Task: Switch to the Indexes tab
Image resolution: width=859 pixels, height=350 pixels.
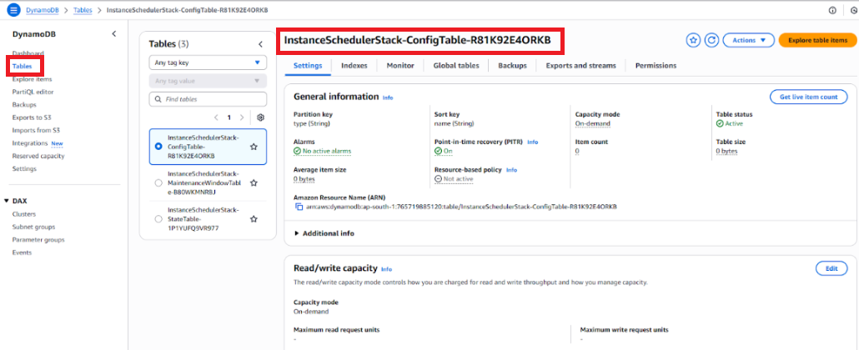Action: tap(354, 65)
